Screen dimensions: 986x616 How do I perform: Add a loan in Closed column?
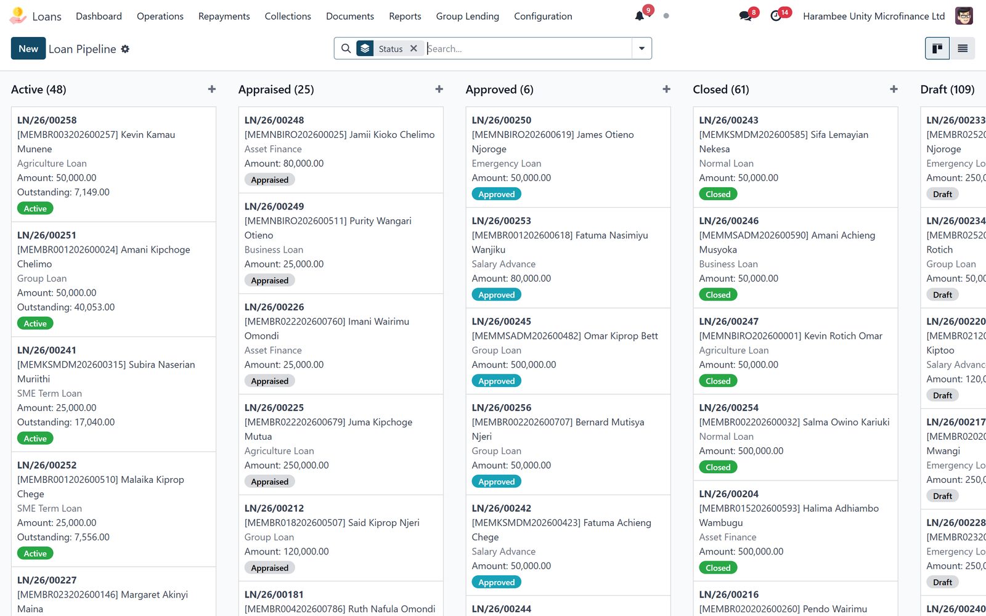[894, 89]
